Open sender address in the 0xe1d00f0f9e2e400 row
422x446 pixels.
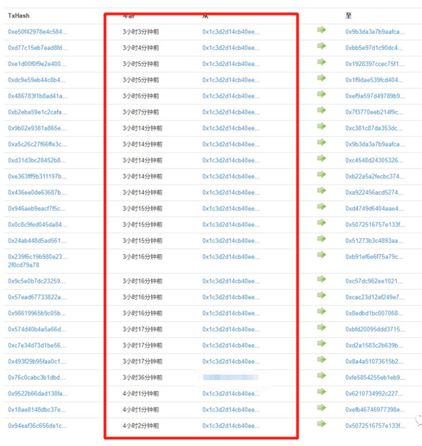coord(231,64)
